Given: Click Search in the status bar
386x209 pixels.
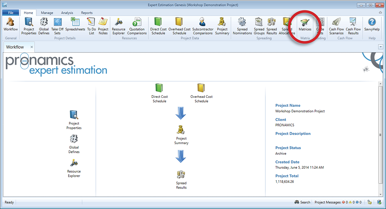Looking at the screenshot, I should tap(302, 202).
